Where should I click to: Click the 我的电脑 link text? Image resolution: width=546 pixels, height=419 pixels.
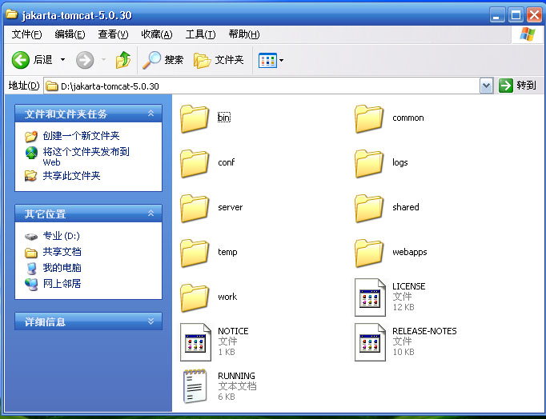coord(62,268)
